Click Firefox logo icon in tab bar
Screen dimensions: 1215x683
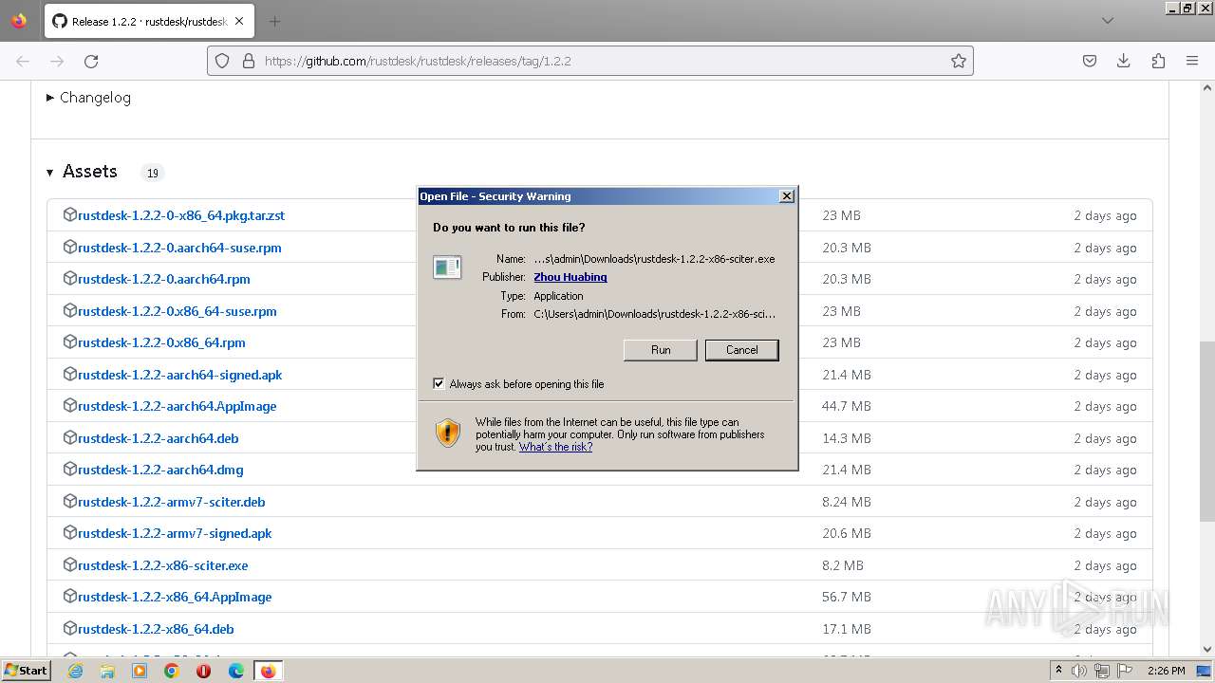tap(19, 21)
